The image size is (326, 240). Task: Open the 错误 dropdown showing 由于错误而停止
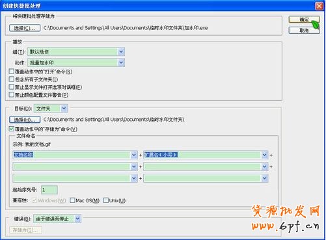tap(57, 219)
